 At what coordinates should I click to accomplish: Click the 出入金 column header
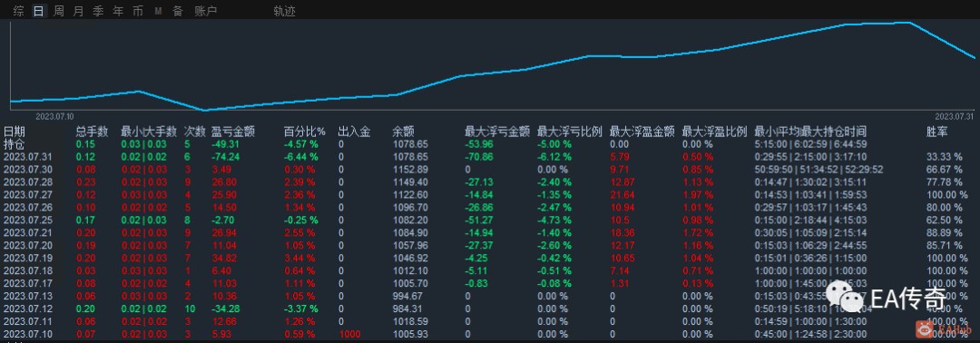point(355,132)
